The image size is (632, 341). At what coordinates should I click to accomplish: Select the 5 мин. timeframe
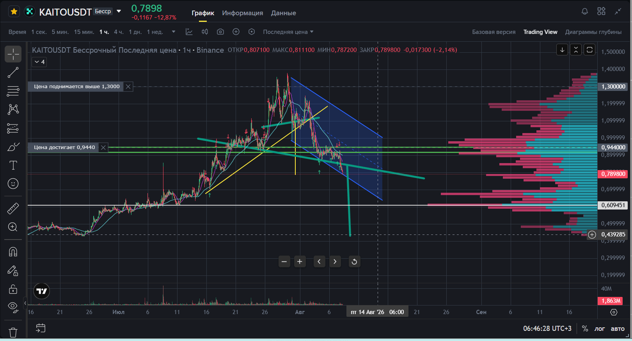coord(60,32)
